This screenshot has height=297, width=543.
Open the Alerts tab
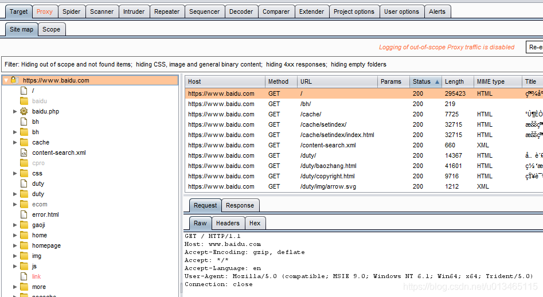tap(437, 11)
